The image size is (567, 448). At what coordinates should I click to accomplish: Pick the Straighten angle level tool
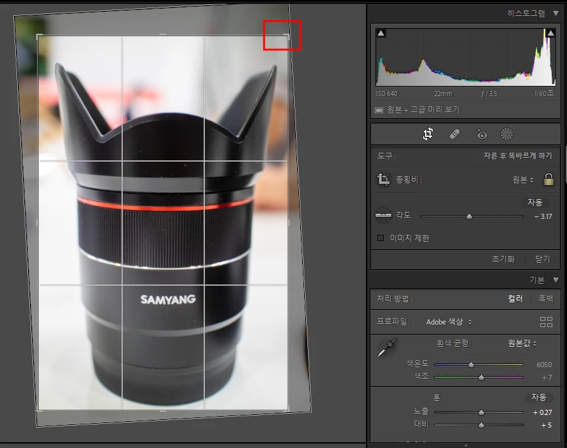pos(383,216)
